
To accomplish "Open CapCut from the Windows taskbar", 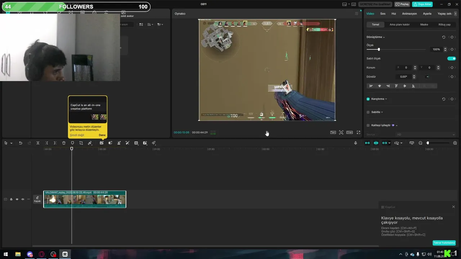I will click(65, 254).
